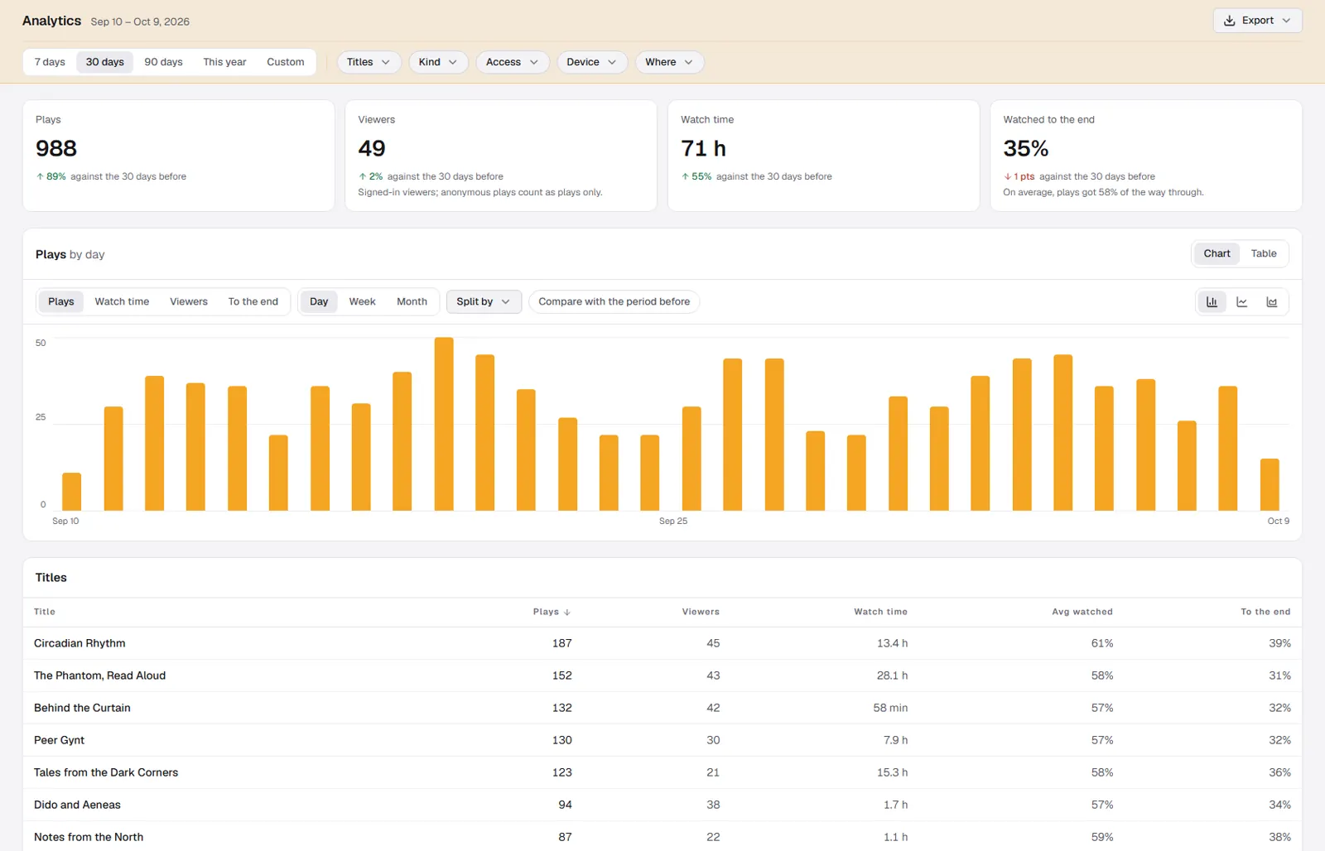The height and width of the screenshot is (851, 1325).
Task: Group chart by Day
Action: point(319,302)
